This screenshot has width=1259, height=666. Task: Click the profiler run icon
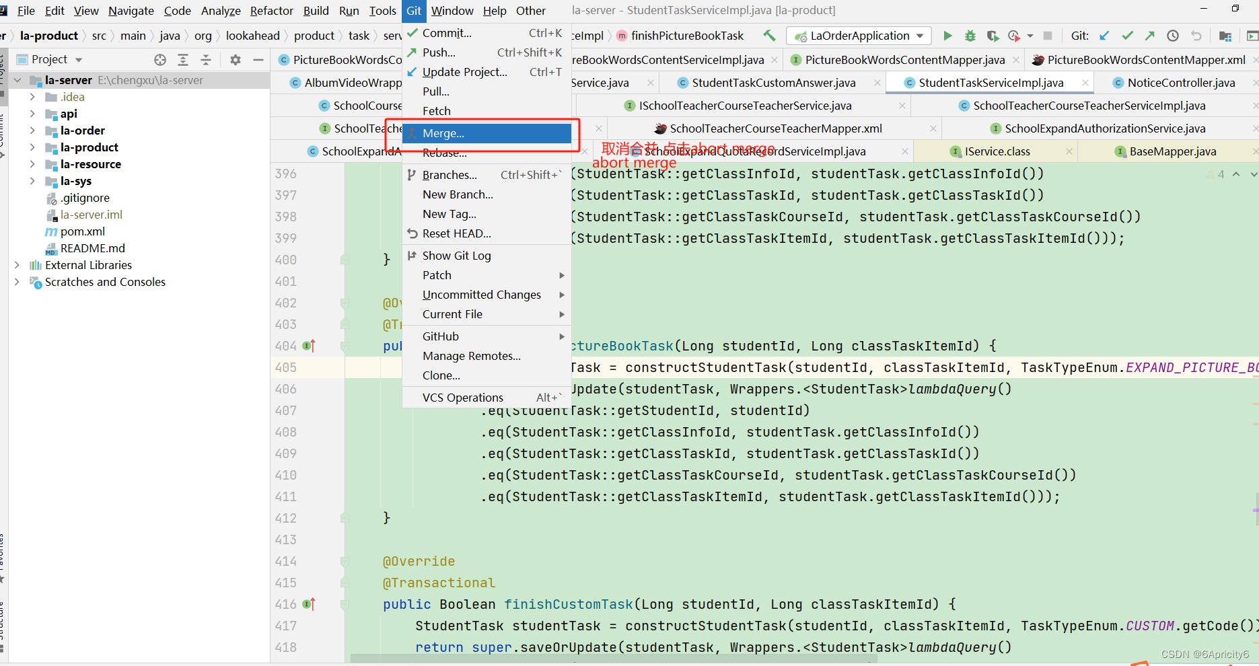coord(1014,36)
